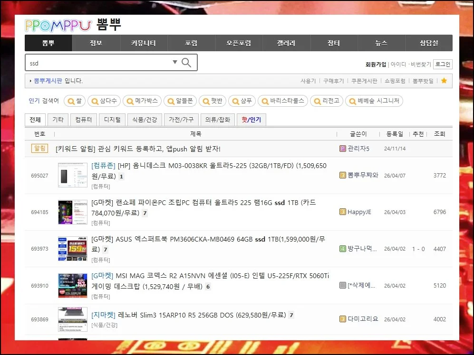Viewport: 474px width, 355px height.
Task: Click the Lenovo Slim3 post thumbnail
Action: [72, 319]
